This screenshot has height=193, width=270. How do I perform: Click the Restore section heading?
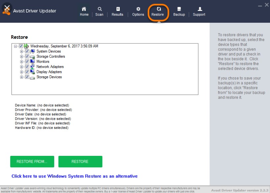point(19,37)
